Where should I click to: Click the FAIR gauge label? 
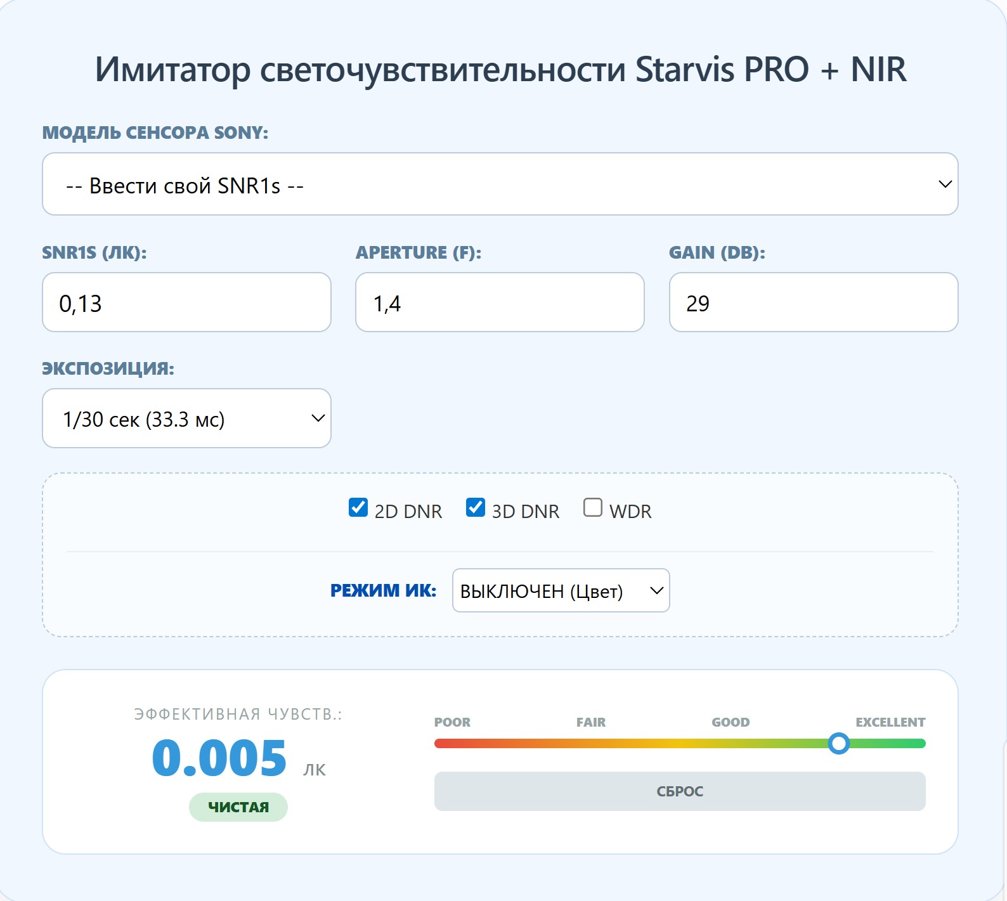591,722
